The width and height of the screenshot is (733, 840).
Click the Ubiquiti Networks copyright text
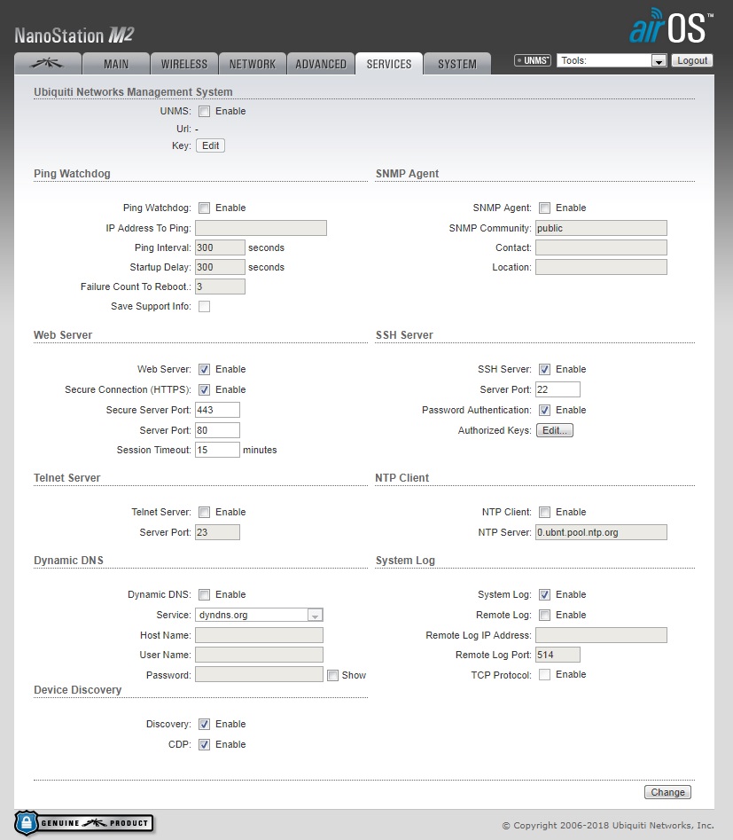(608, 826)
